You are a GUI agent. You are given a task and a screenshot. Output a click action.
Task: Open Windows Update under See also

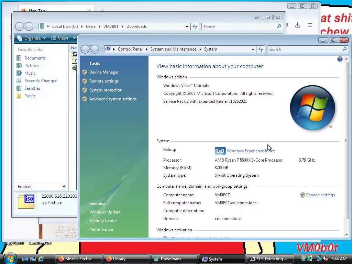tap(104, 212)
